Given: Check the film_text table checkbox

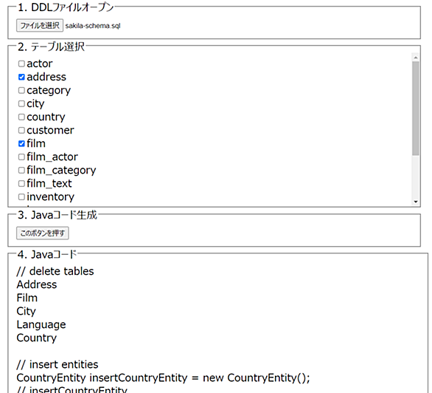Looking at the screenshot, I should (21, 183).
